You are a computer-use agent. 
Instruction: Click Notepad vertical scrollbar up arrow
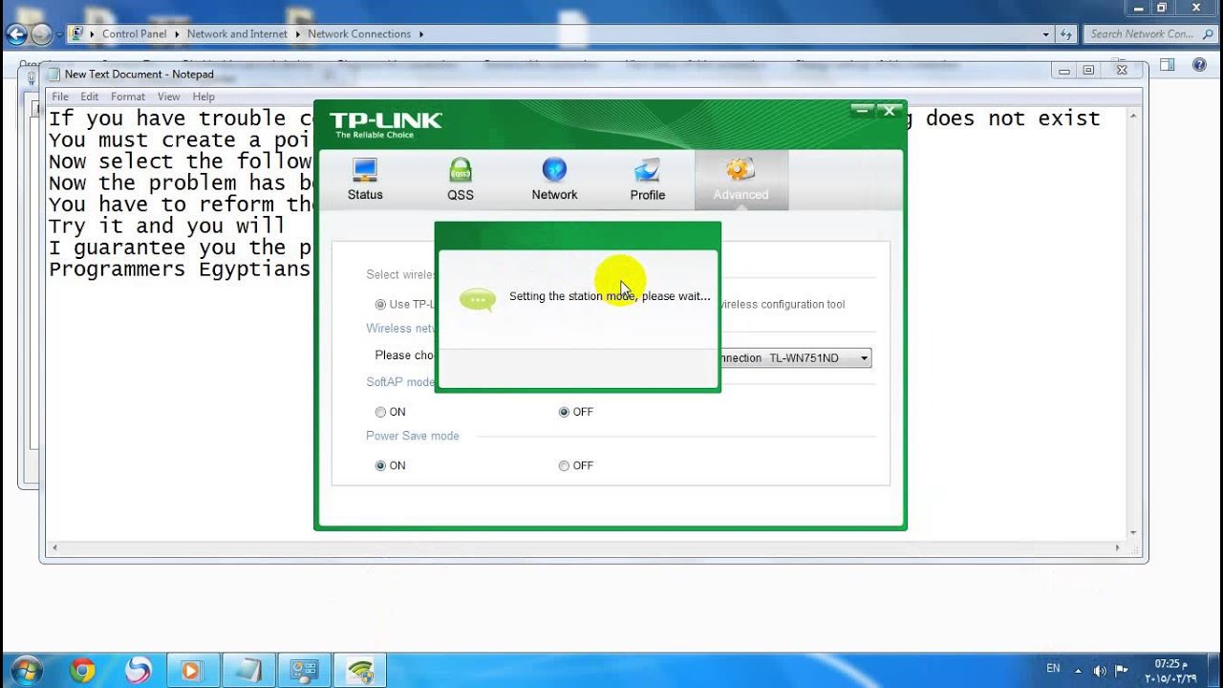tap(1134, 115)
